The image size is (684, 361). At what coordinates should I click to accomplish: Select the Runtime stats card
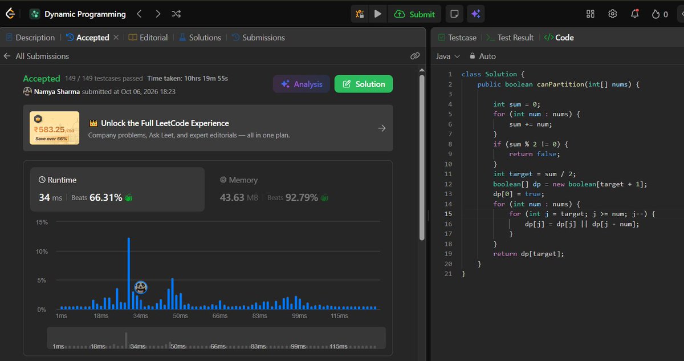(117, 189)
